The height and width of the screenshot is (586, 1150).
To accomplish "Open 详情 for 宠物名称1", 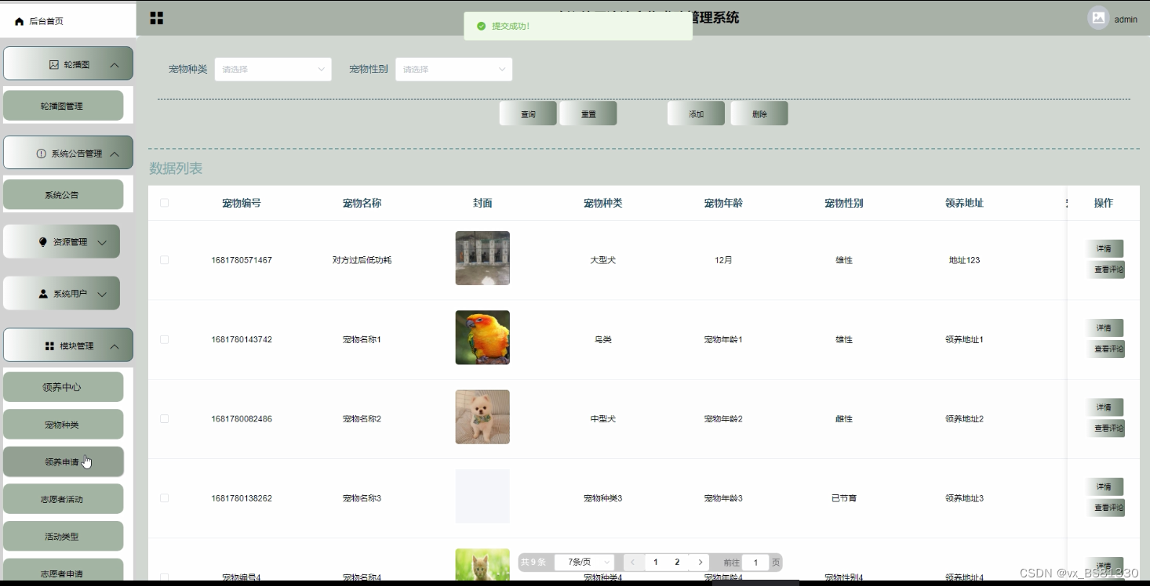I will pyautogui.click(x=1105, y=328).
